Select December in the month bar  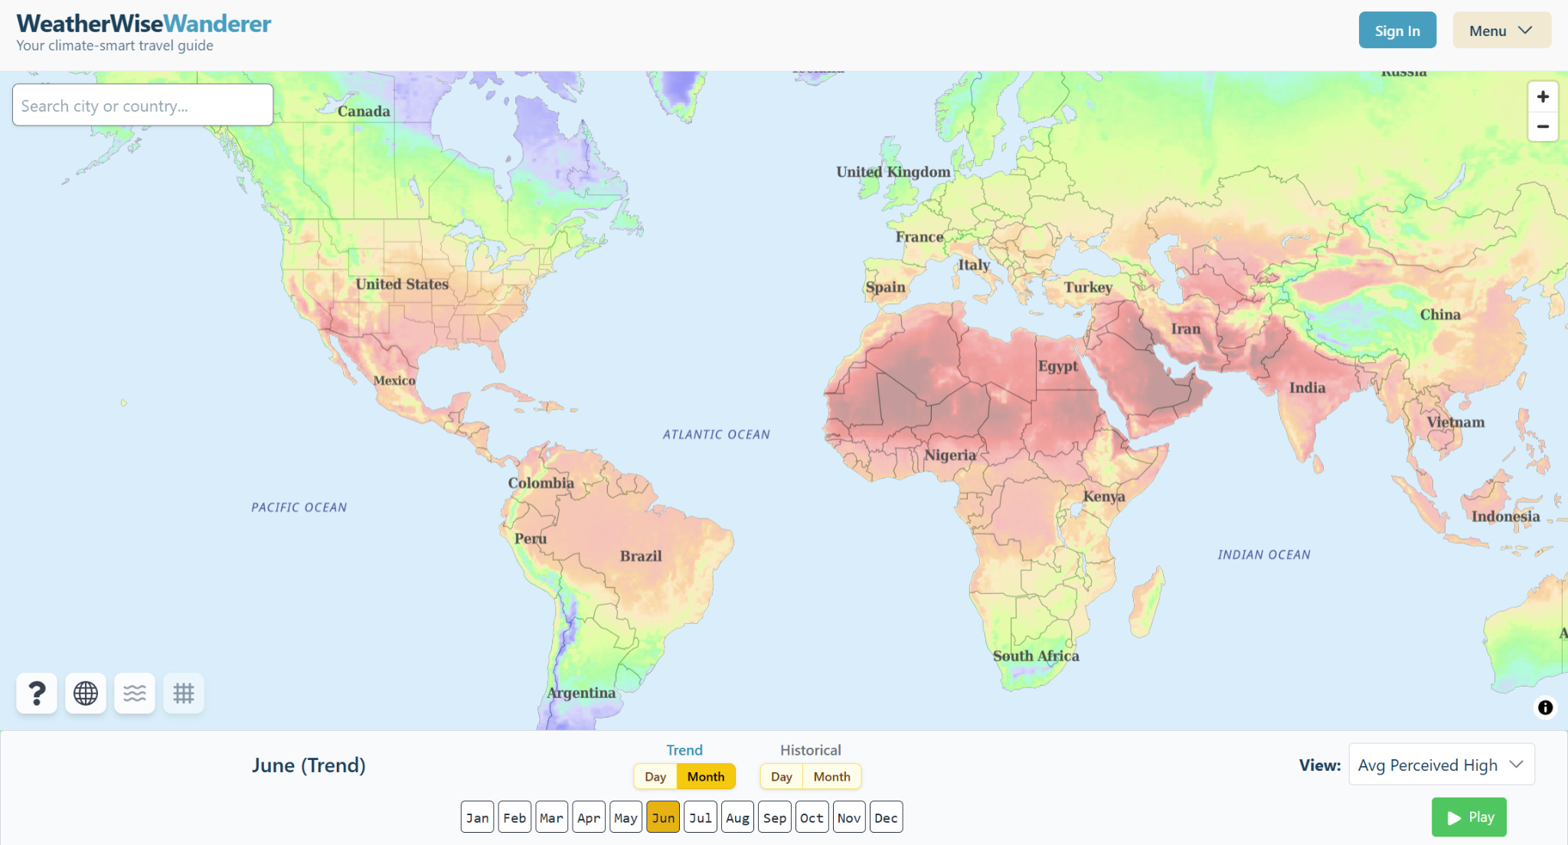[x=887, y=817]
